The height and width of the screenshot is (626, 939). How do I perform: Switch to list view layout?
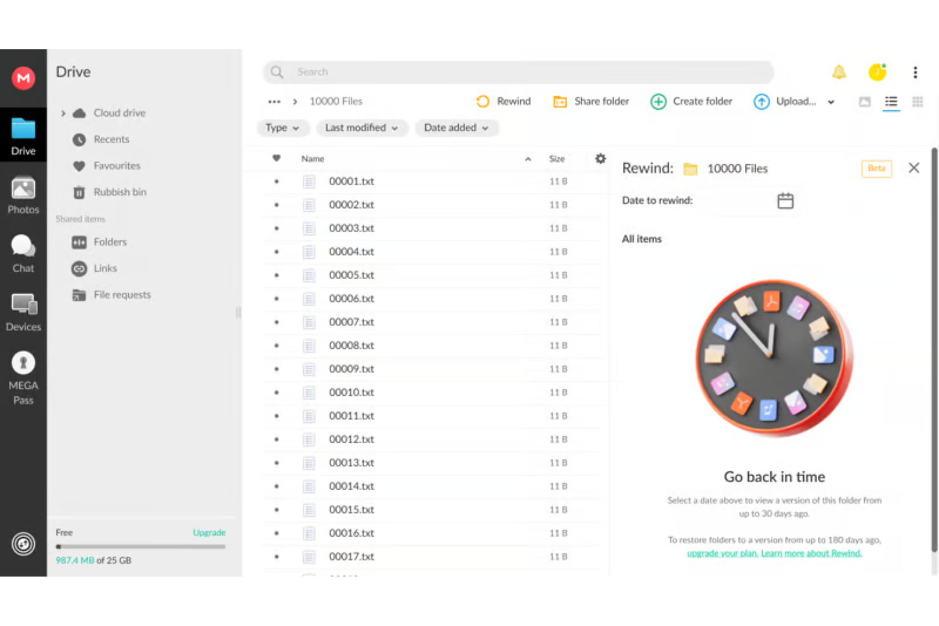point(891,101)
